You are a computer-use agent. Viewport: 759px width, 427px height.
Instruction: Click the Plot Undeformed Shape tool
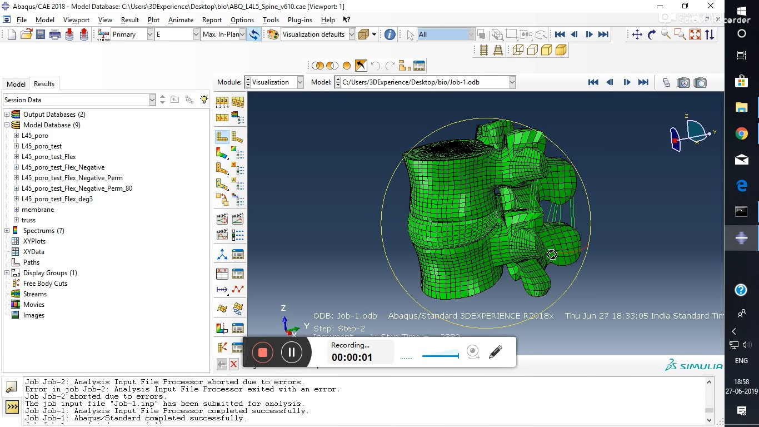pos(222,137)
